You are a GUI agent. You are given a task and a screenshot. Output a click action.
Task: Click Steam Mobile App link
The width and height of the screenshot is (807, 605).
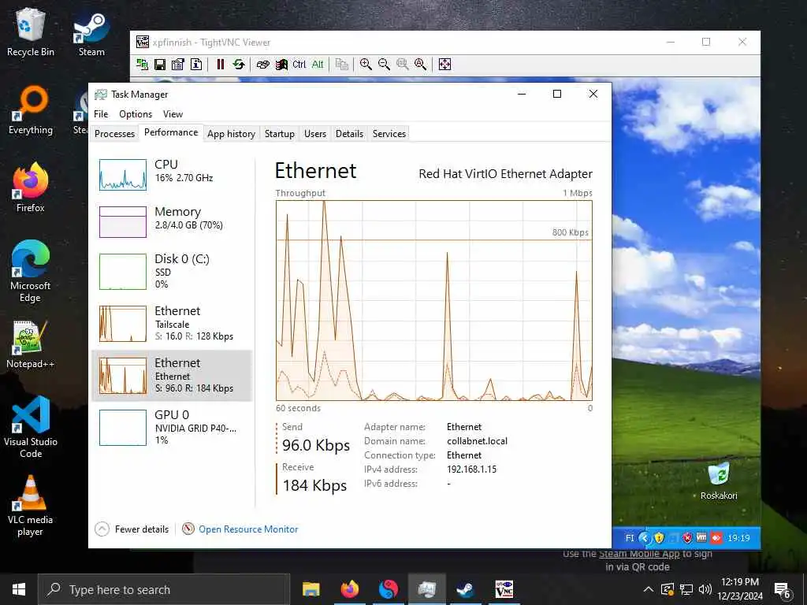click(639, 554)
